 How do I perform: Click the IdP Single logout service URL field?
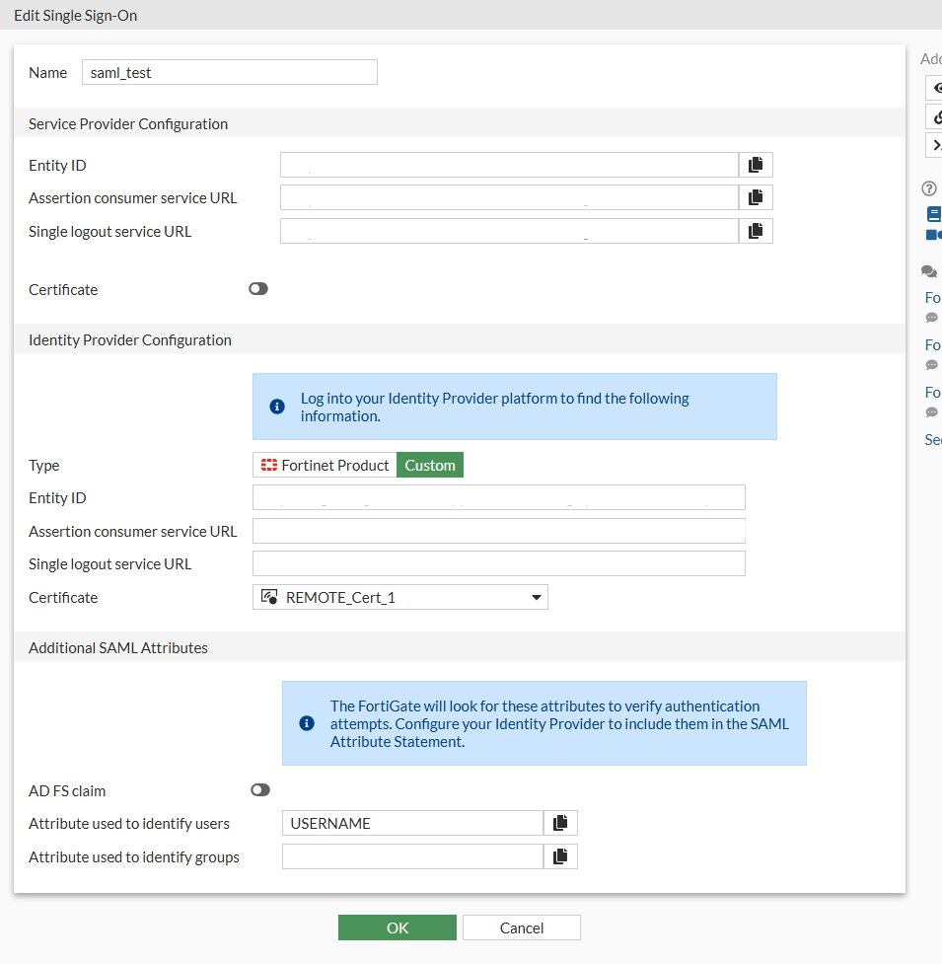click(x=498, y=563)
